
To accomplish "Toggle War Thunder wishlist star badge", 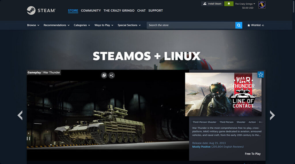I will click(x=260, y=75).
